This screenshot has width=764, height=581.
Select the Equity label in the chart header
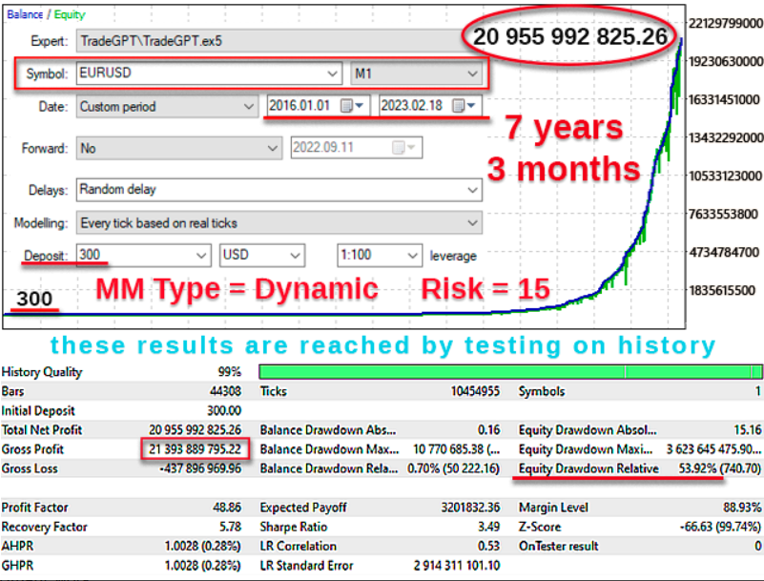click(x=69, y=14)
